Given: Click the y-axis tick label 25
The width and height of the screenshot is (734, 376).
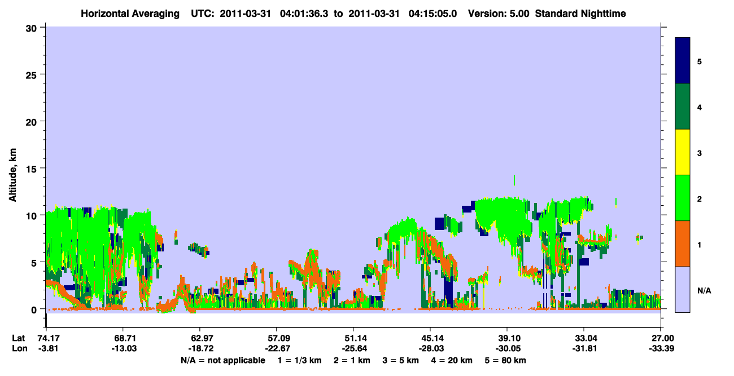Looking at the screenshot, I should tap(32, 74).
